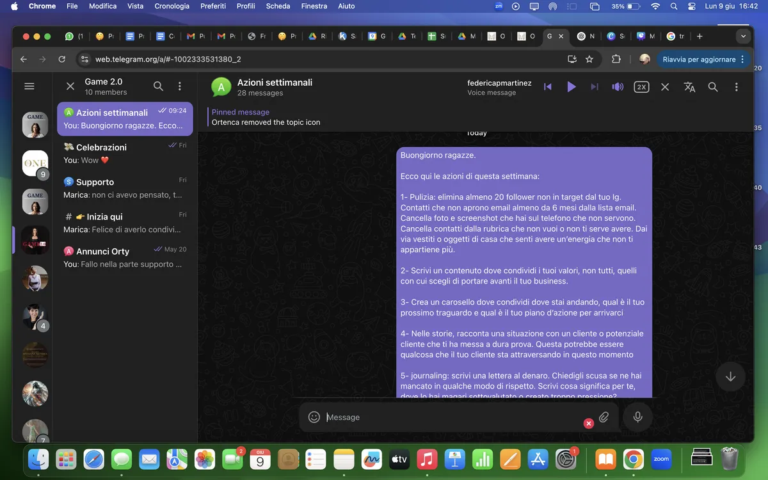Click Riavvia per aggiornare button

[703, 59]
